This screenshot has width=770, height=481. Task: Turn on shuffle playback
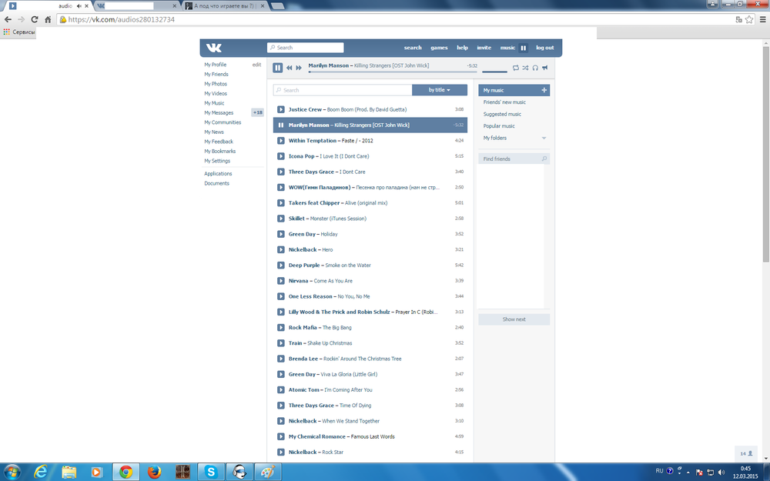[x=526, y=68]
